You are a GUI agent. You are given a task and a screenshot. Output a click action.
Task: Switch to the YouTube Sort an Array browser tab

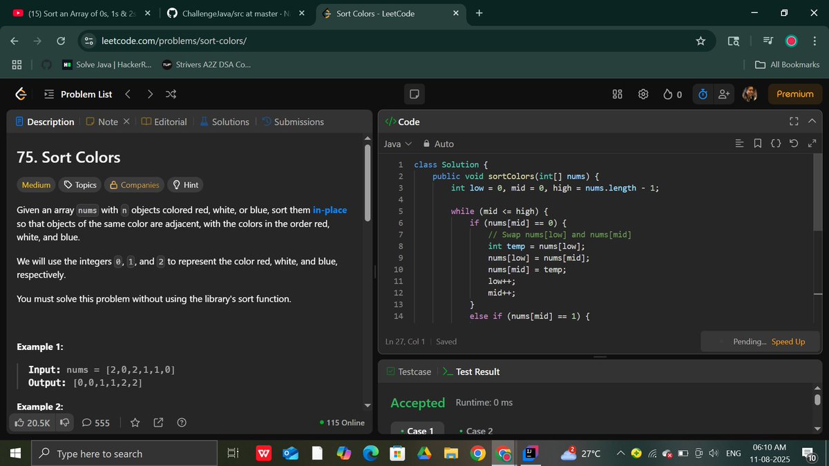(82, 13)
